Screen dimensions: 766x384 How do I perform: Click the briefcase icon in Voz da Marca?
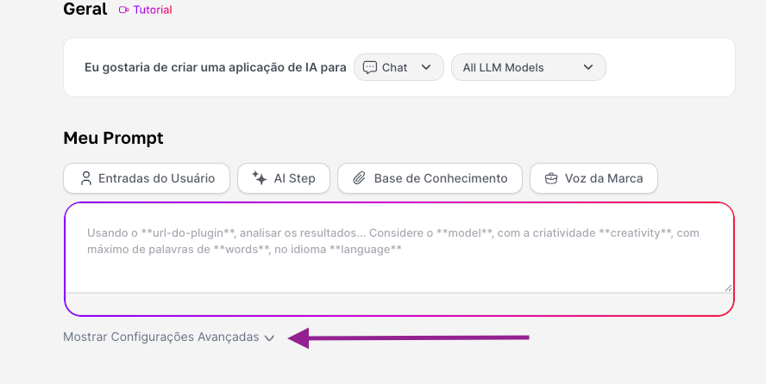pyautogui.click(x=551, y=178)
